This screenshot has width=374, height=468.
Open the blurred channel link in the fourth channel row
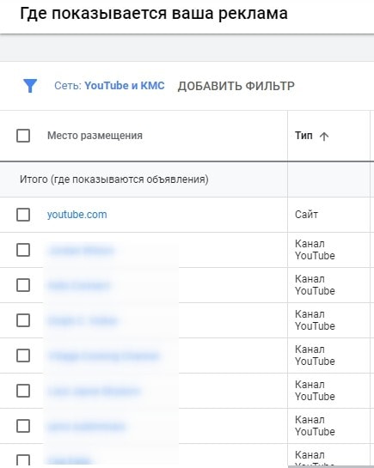(103, 356)
